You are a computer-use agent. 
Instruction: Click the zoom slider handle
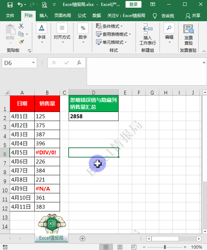point(165,247)
